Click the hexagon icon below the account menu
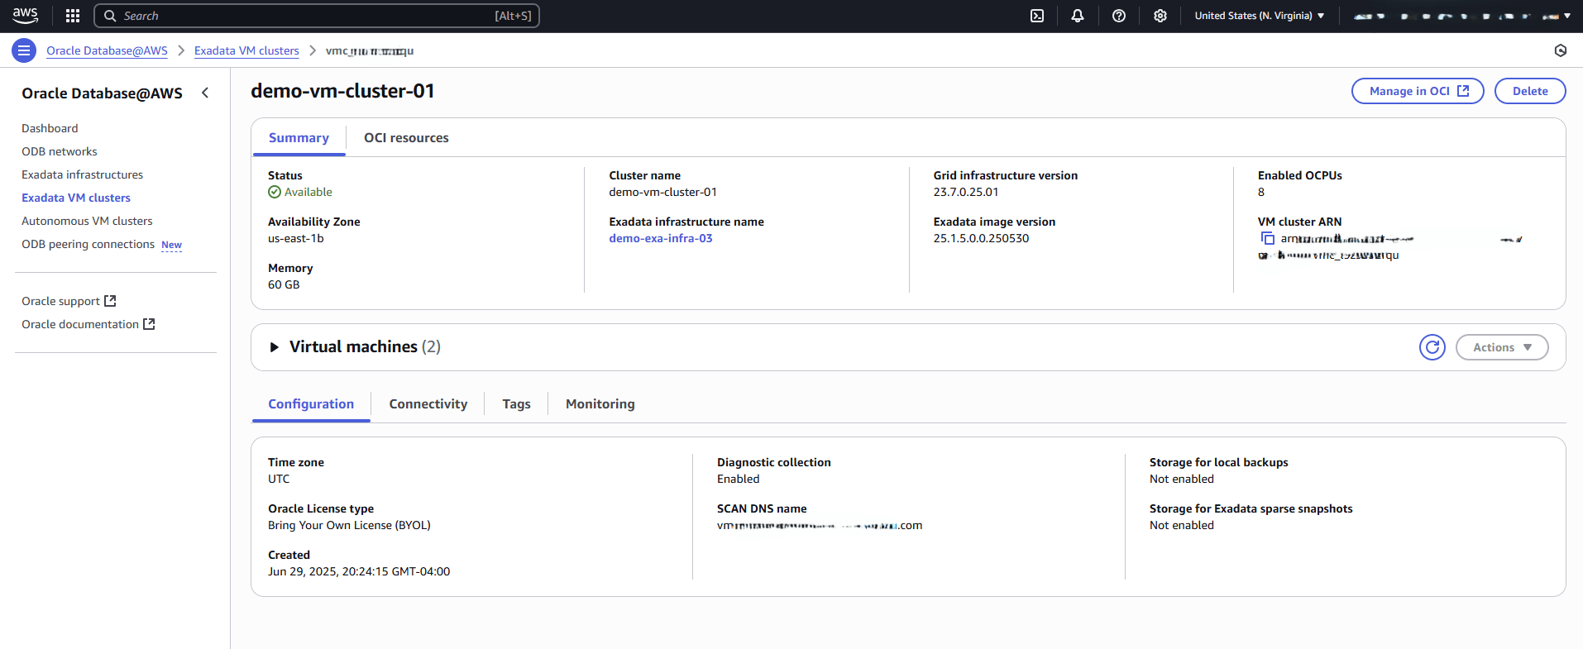Image resolution: width=1583 pixels, height=649 pixels. (x=1561, y=50)
